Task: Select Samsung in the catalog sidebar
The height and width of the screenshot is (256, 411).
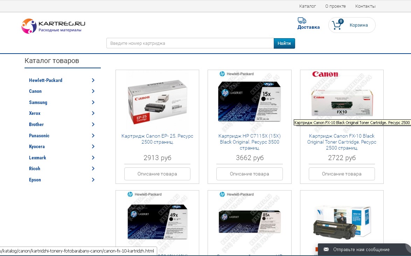Action: [x=38, y=102]
